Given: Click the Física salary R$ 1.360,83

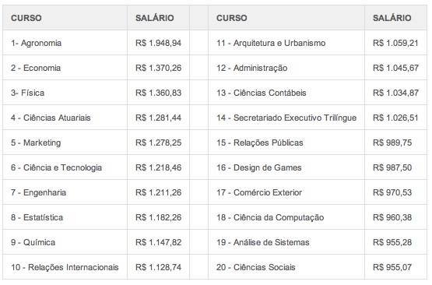Looking at the screenshot, I should [x=159, y=93].
